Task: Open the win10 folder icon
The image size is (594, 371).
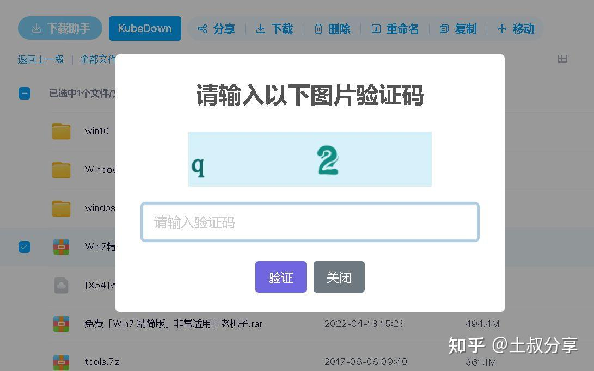Action: pos(61,131)
